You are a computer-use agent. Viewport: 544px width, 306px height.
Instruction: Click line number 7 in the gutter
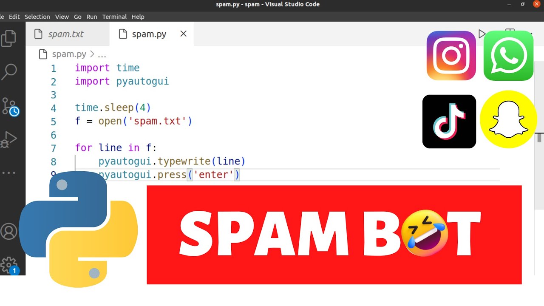(x=53, y=148)
